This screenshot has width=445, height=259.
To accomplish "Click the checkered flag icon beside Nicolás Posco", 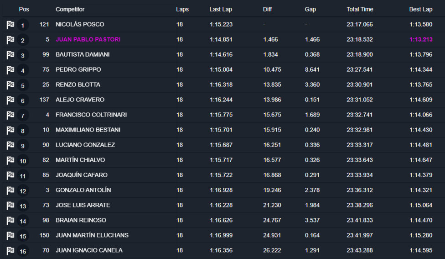I will click(10, 25).
